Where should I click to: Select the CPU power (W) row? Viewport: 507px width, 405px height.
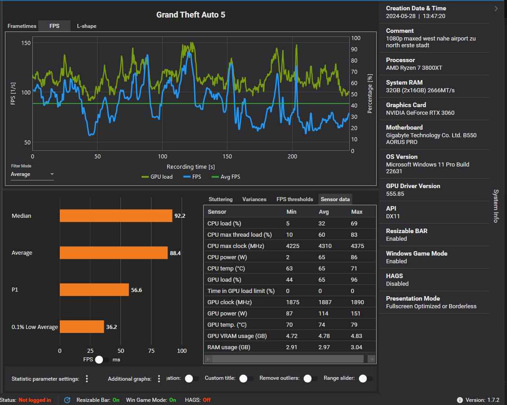(290, 257)
